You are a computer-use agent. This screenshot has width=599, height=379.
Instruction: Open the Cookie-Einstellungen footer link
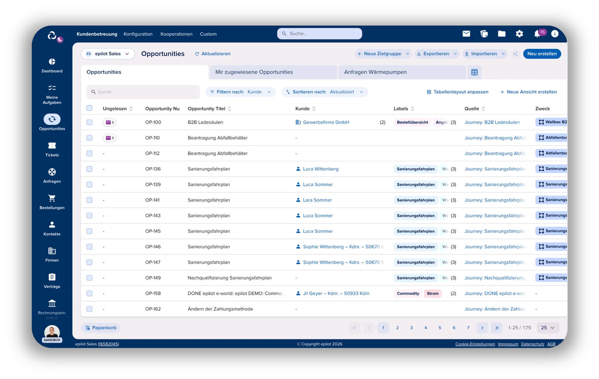click(x=475, y=344)
